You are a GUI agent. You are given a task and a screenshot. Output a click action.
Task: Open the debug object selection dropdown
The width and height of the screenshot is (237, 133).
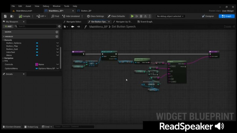(x=170, y=16)
